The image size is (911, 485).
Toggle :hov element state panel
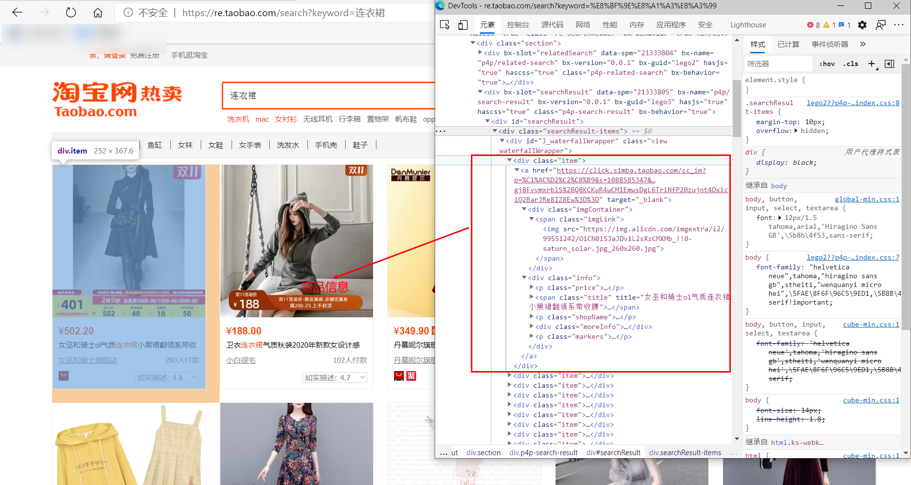[x=827, y=64]
